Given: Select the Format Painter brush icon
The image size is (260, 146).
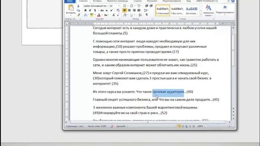Looking at the screenshot, I should coord(78,15).
